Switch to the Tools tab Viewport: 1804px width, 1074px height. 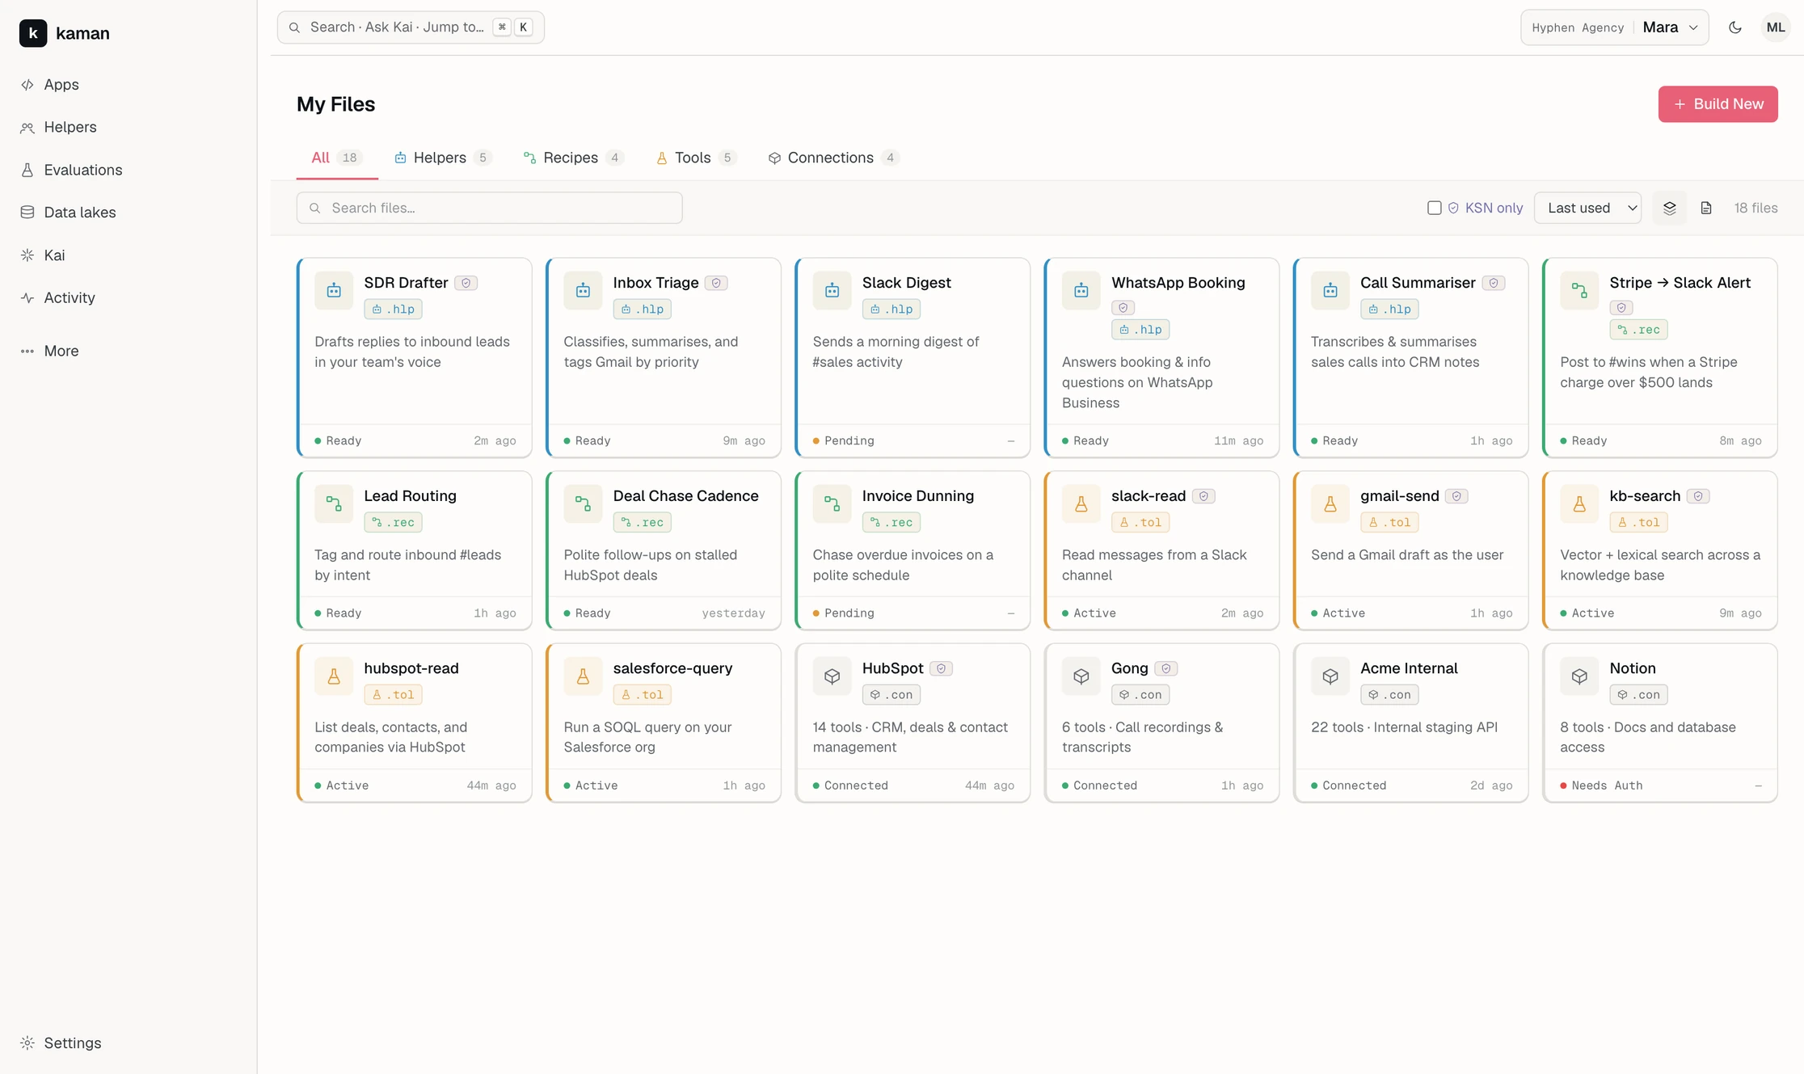[x=695, y=158]
